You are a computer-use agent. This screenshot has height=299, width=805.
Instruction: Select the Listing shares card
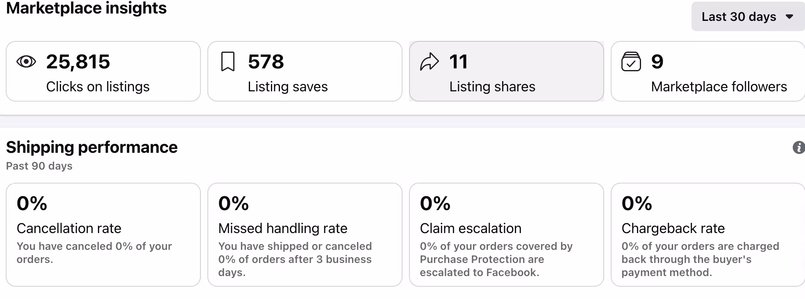[x=506, y=72]
